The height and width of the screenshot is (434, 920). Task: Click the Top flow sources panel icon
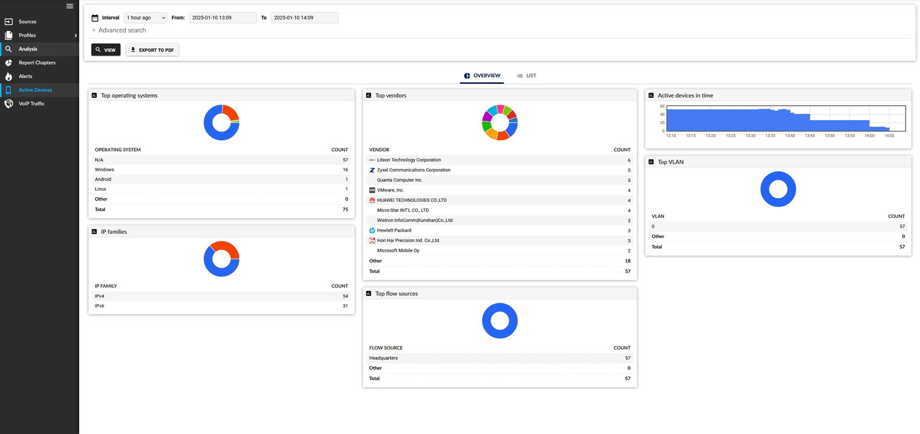(x=369, y=294)
